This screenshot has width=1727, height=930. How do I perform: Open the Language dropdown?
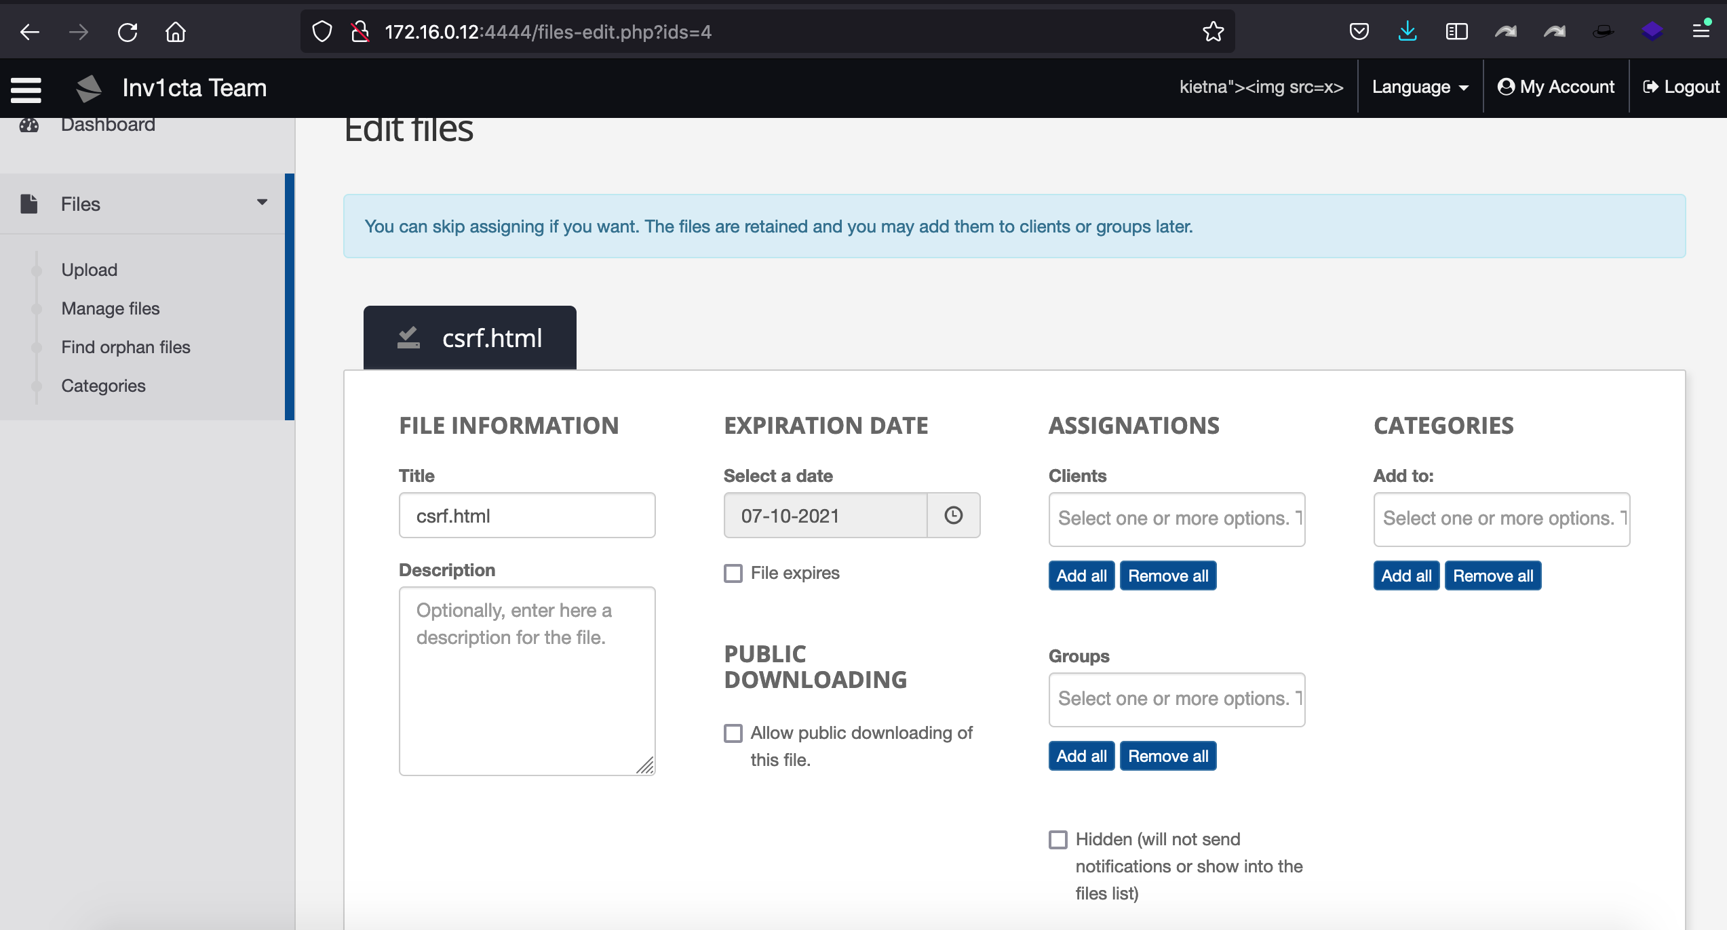click(1420, 87)
